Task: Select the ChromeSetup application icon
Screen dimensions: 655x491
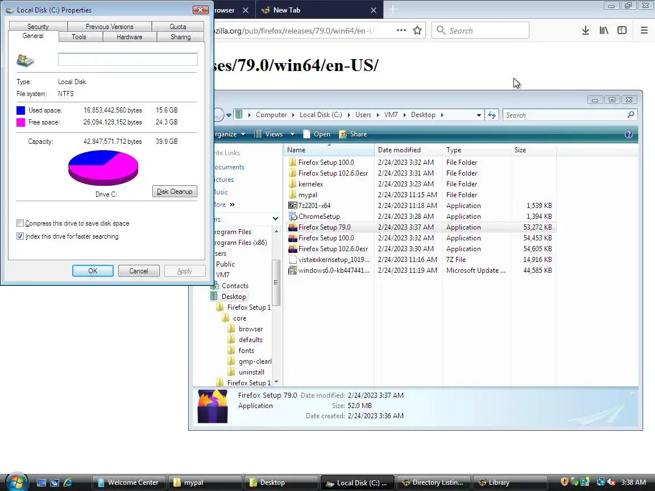Action: (x=292, y=217)
